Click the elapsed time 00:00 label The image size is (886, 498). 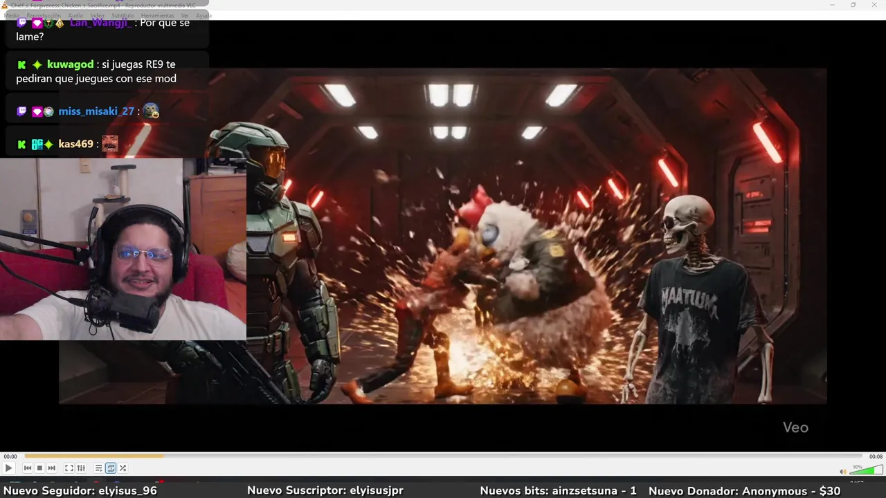(x=10, y=456)
